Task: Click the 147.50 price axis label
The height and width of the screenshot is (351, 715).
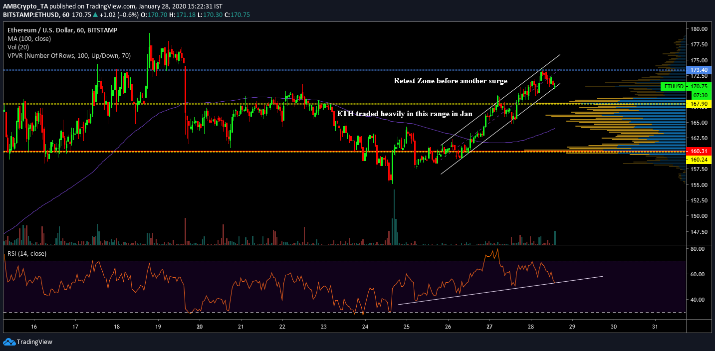Action: coord(700,231)
